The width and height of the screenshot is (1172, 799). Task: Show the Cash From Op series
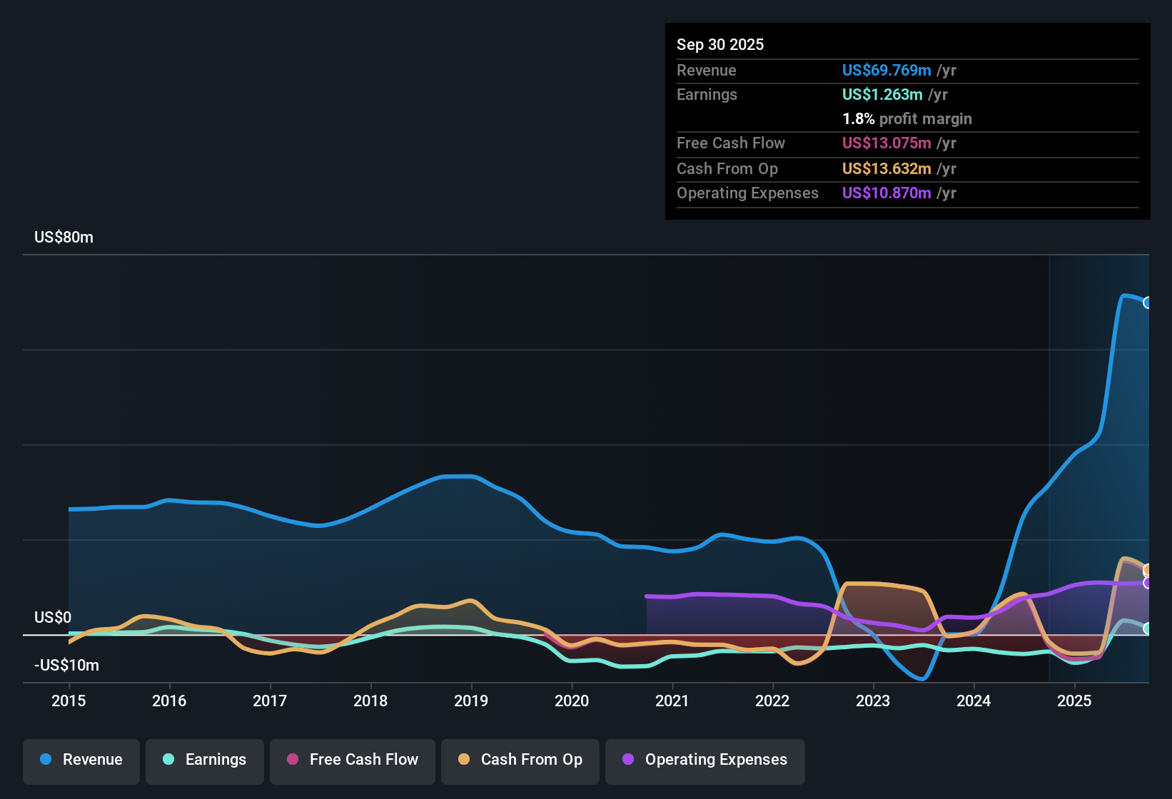[520, 760]
